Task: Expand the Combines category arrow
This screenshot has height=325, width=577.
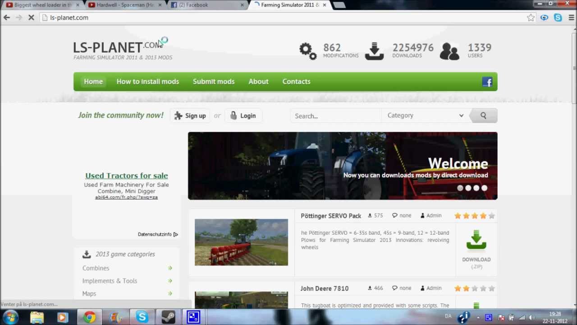Action: click(x=170, y=268)
